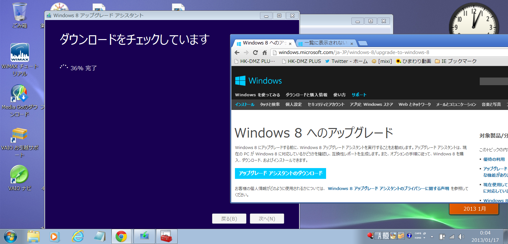Open the [mixi] bookmark
This screenshot has height=244, width=508.
pyautogui.click(x=382, y=61)
